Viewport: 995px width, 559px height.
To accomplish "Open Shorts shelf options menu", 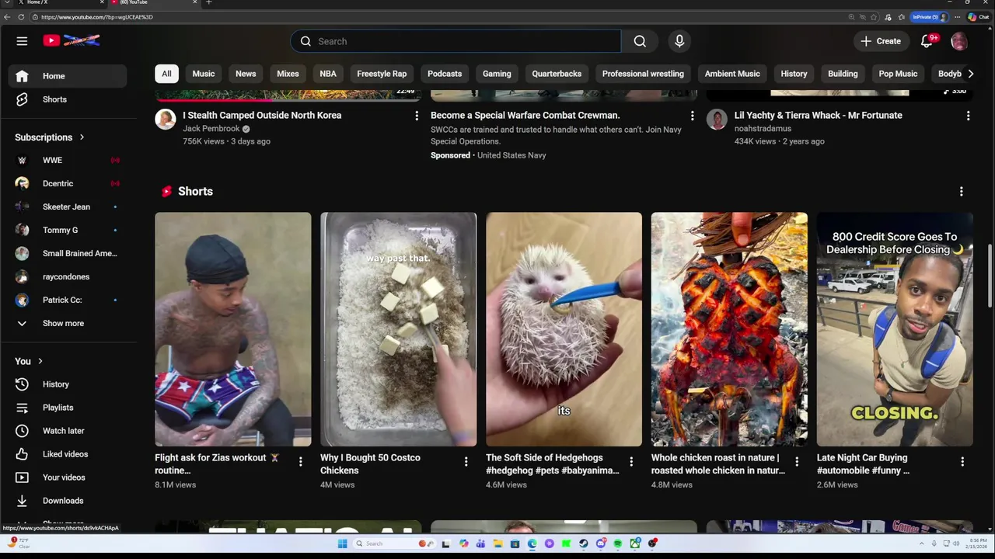I will (962, 191).
